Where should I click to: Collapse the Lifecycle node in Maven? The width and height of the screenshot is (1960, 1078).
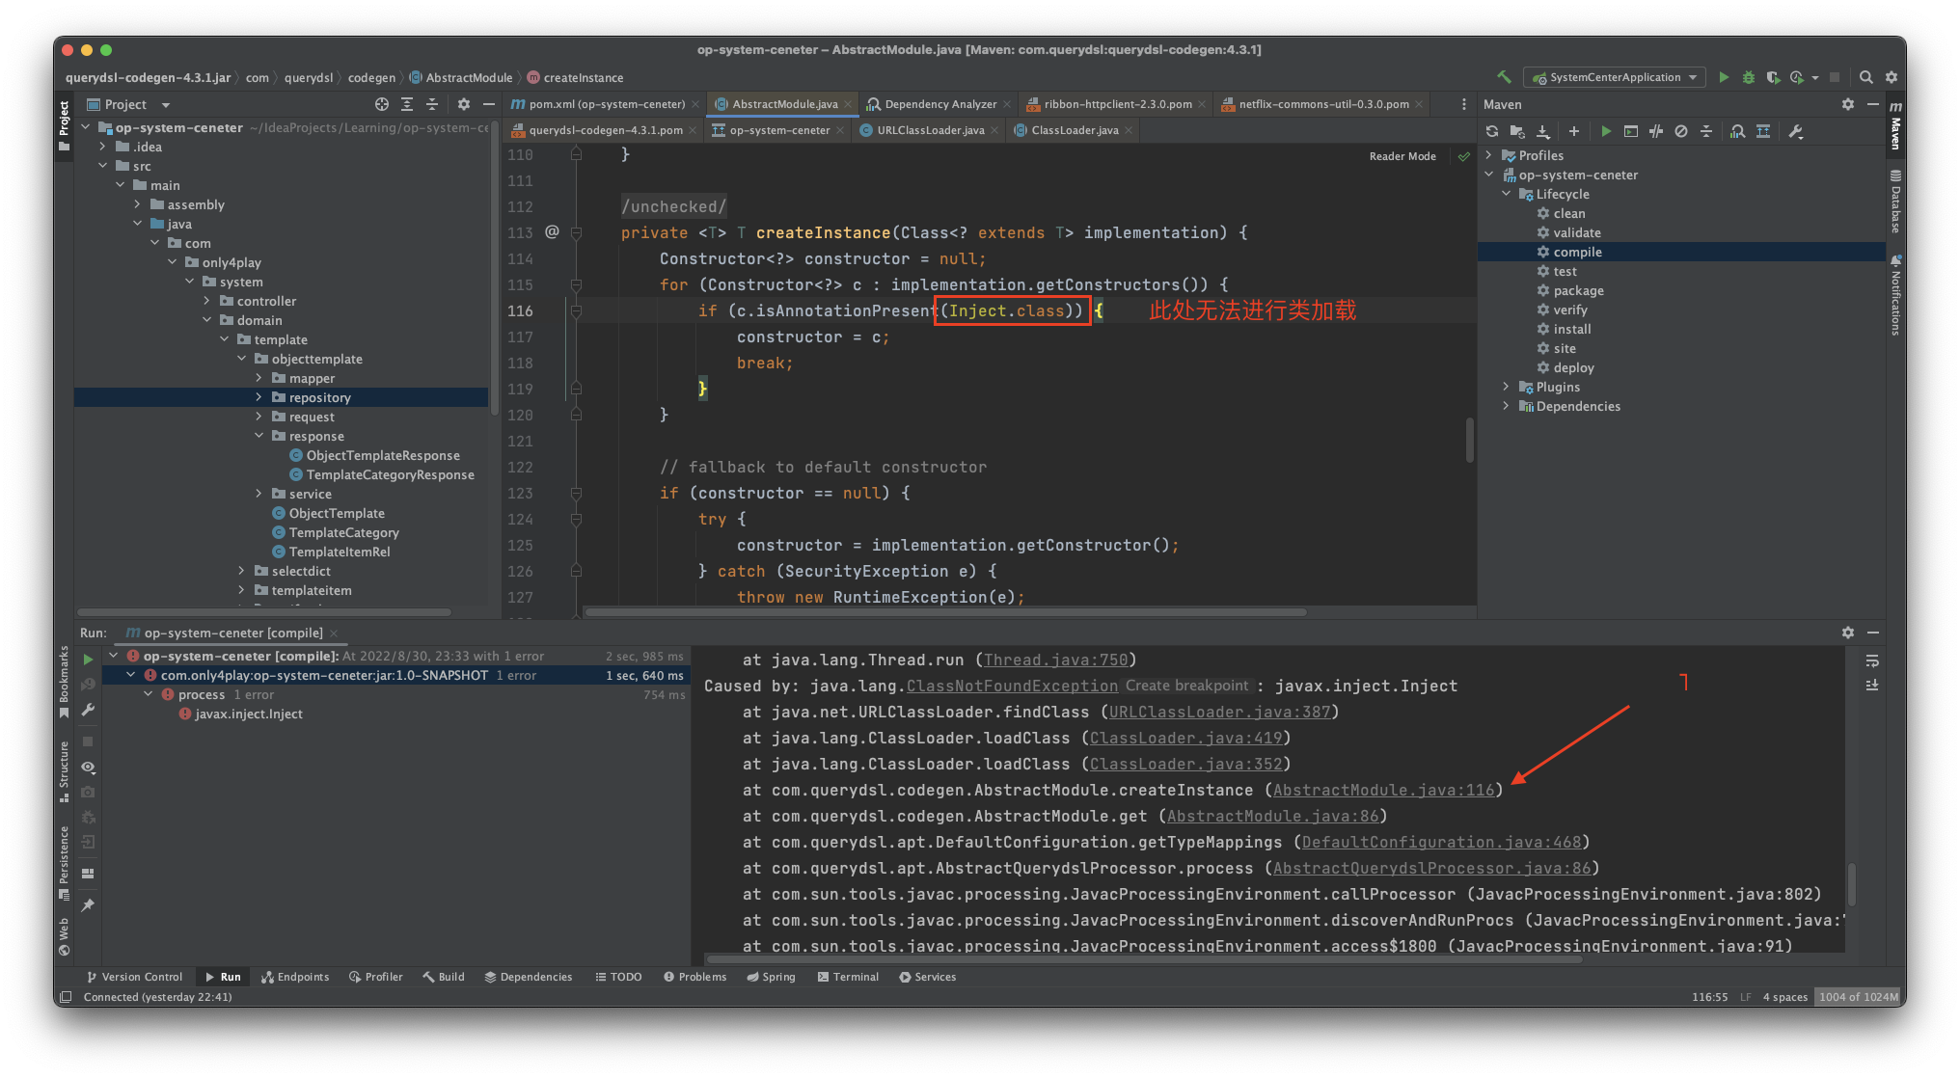(1507, 194)
